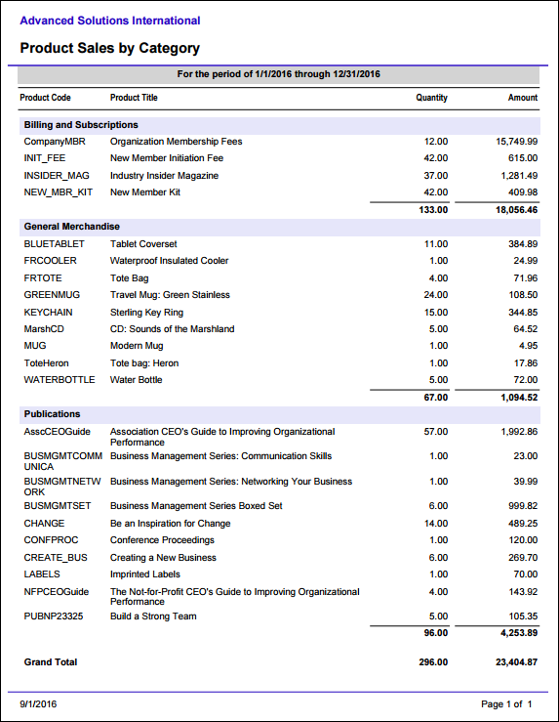Click the INSIDER_MAG product code
559x722 pixels.
[57, 176]
